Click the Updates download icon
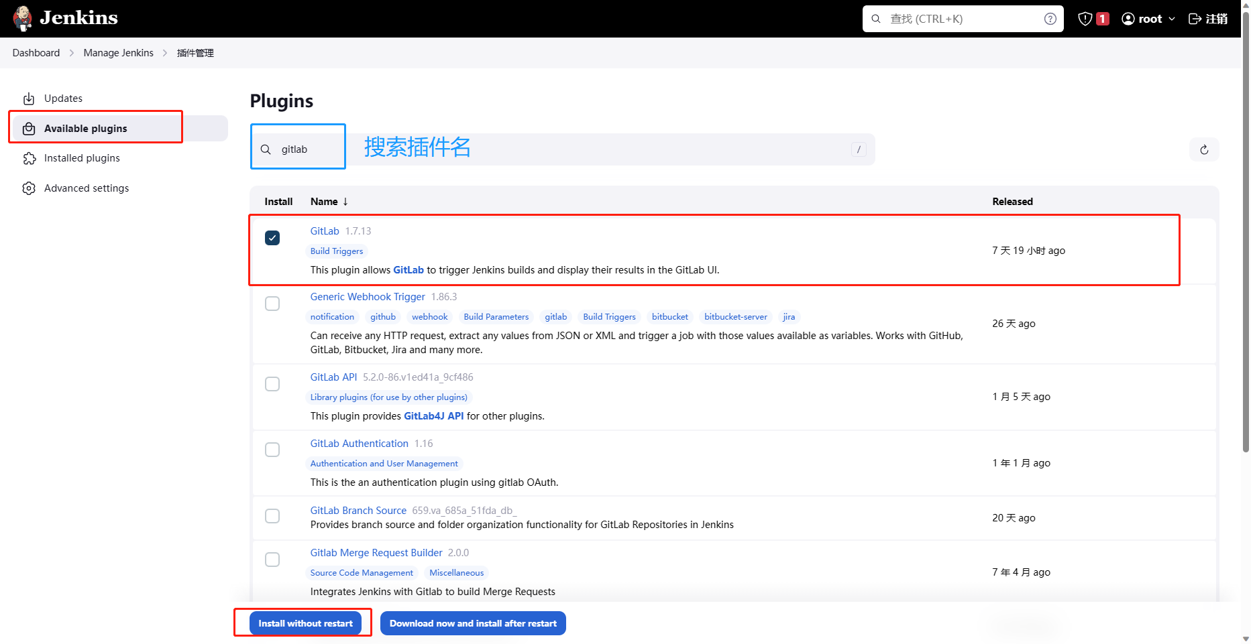Screen dimensions: 1251x644 tap(29, 99)
